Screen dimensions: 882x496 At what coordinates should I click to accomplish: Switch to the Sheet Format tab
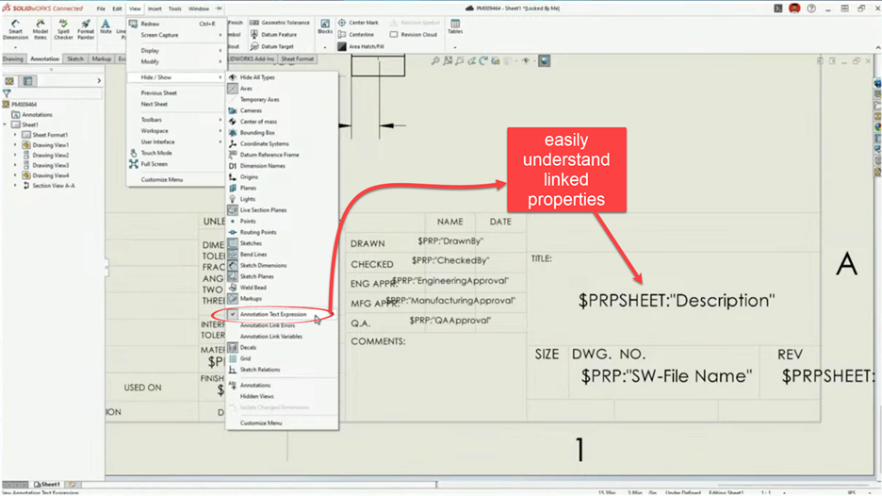[x=297, y=58]
